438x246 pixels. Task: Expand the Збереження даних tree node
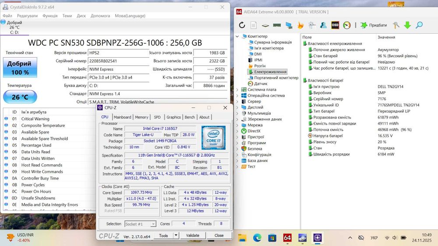237,119
